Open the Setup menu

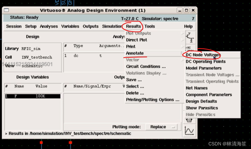point(31,26)
